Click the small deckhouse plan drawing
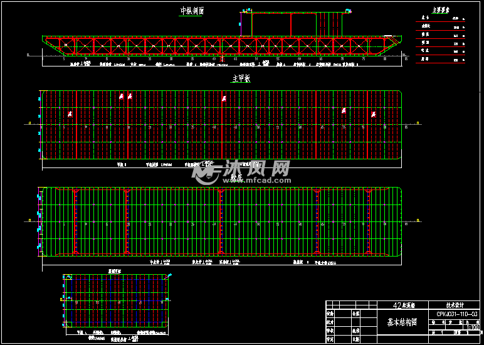The width and height of the screenshot is (484, 345). [x=115, y=300]
